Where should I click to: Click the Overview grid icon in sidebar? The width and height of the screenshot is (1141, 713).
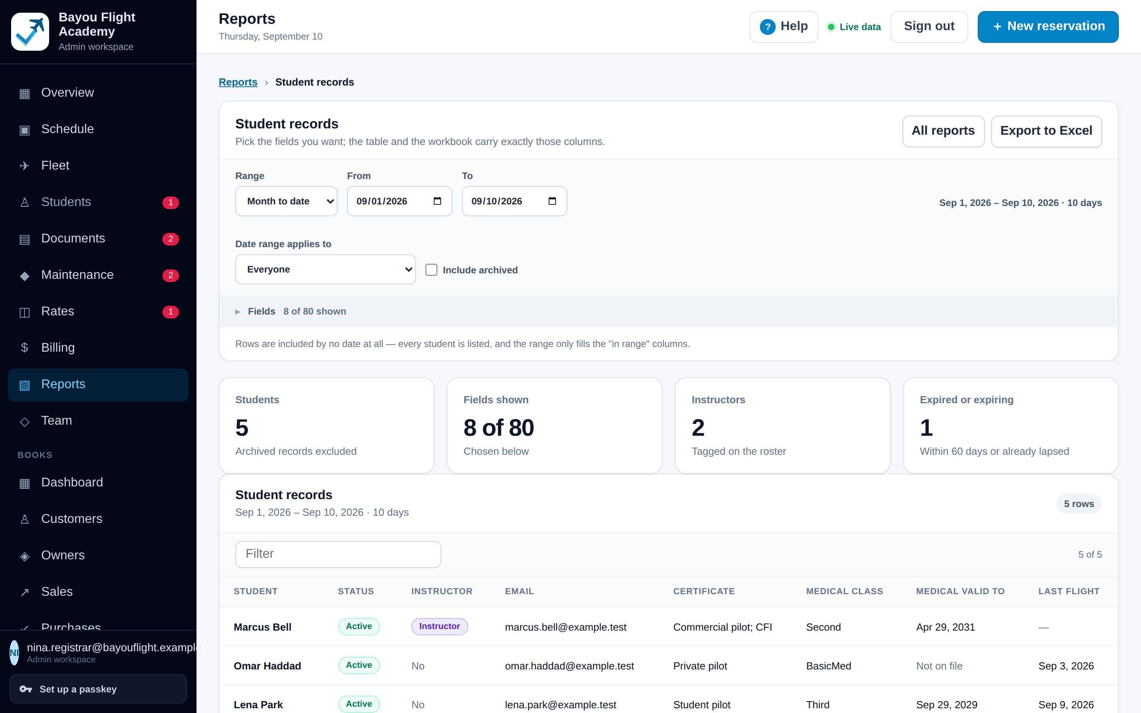(25, 93)
